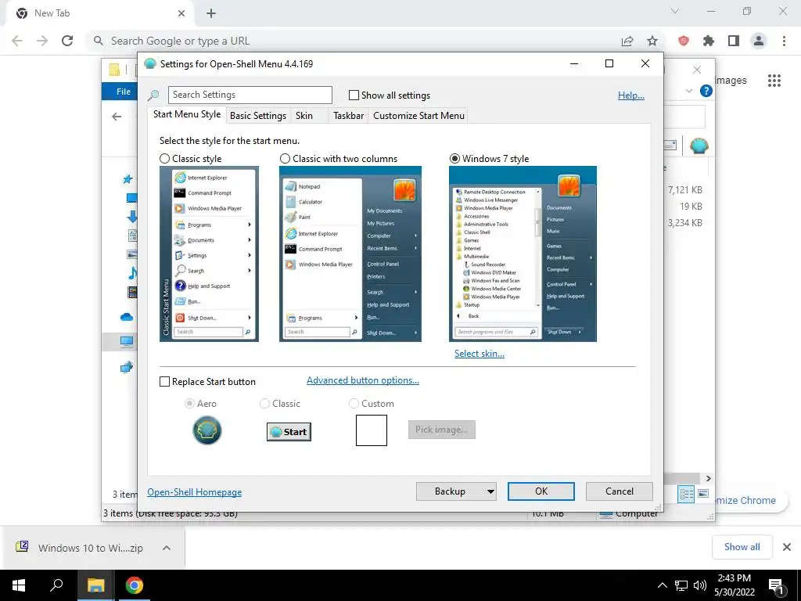Select the Custom button radio option
This screenshot has width=801, height=601.
[x=354, y=404]
